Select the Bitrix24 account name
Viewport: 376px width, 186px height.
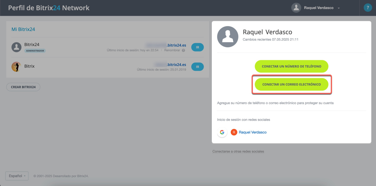pyautogui.click(x=32, y=45)
